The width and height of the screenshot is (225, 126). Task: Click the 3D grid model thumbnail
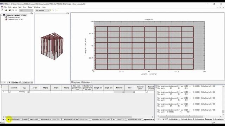click(52, 46)
